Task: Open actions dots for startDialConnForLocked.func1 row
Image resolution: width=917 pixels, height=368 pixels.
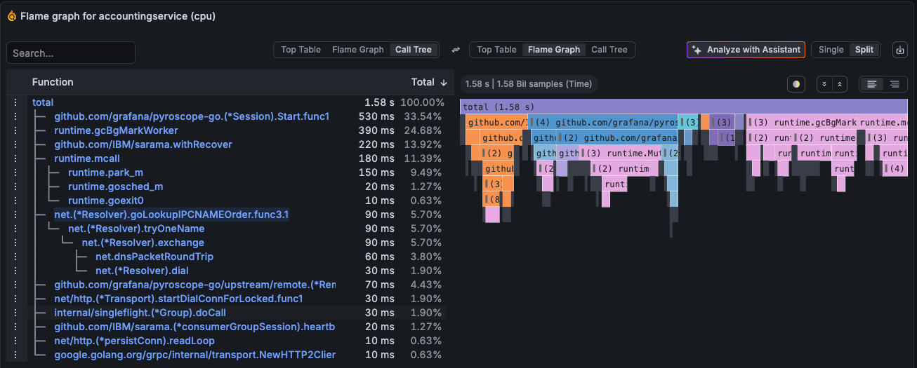Action: (x=14, y=299)
